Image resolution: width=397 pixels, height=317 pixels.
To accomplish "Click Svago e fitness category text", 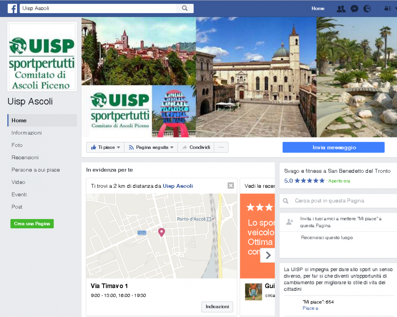I will point(337,171).
